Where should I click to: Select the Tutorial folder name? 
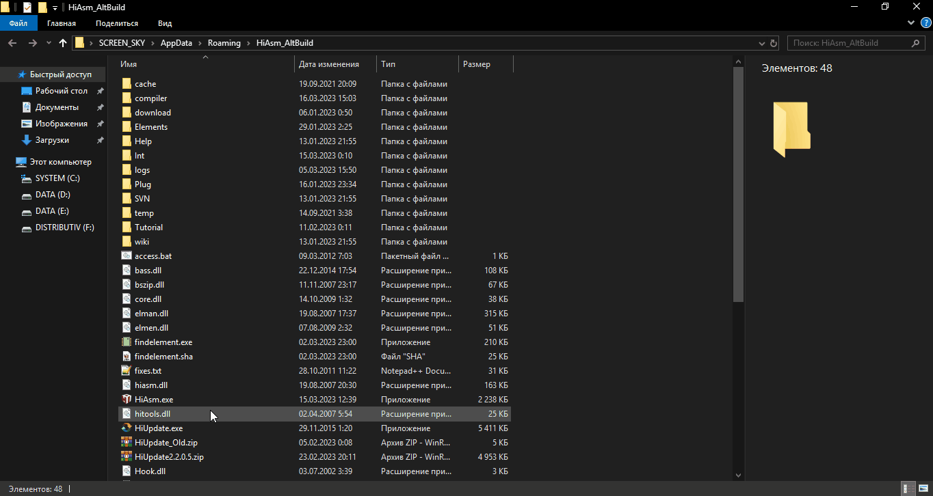coord(148,228)
